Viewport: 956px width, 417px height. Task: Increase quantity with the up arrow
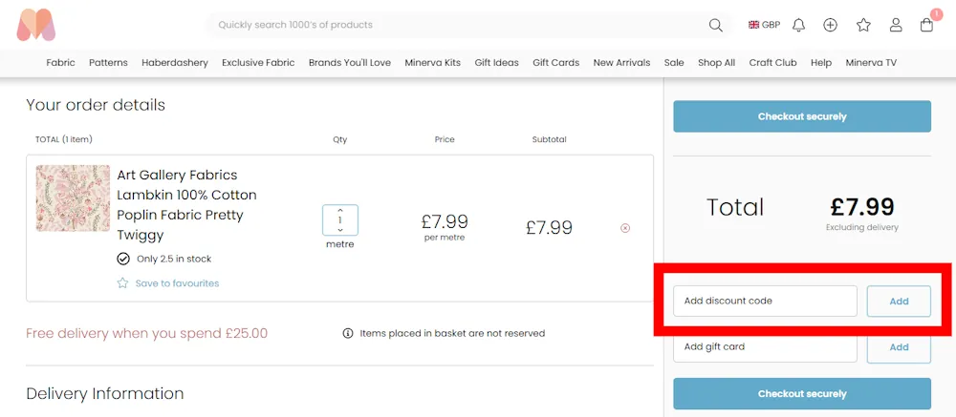coord(340,211)
